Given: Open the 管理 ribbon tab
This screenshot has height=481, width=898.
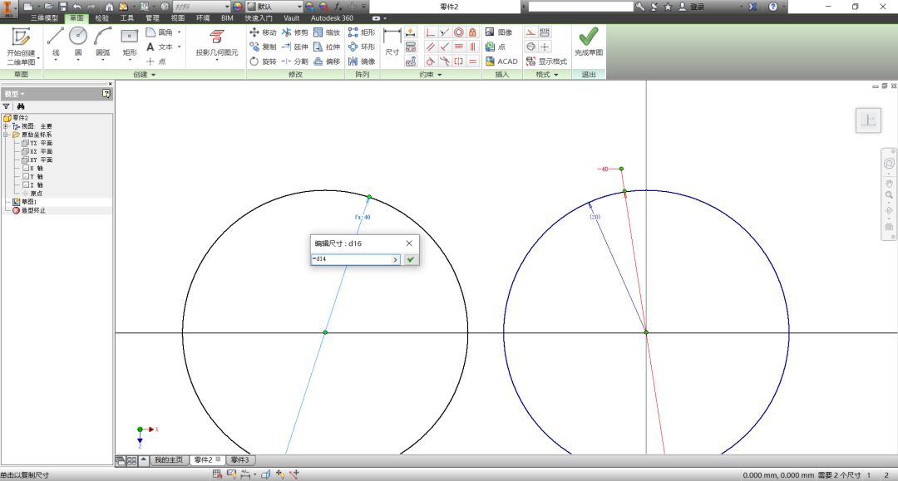Looking at the screenshot, I should [152, 18].
